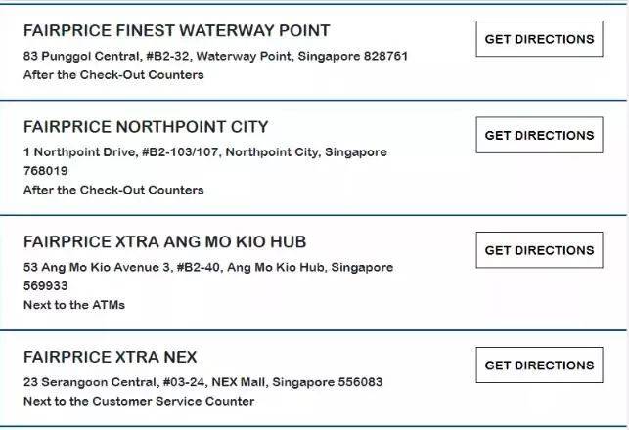Click the 1 Northpoint Drive address line
Viewport: 629px width, 430px height.
click(205, 152)
